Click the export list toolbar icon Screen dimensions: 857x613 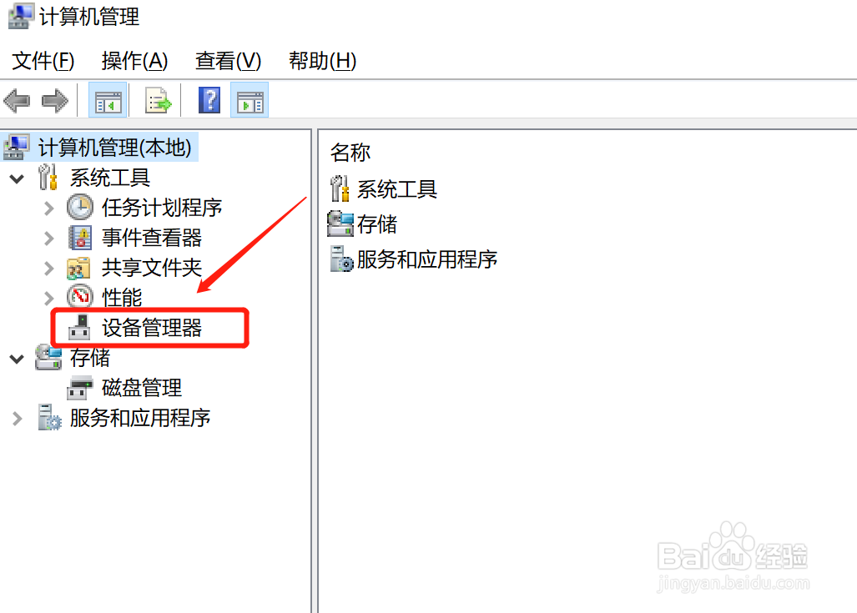158,101
